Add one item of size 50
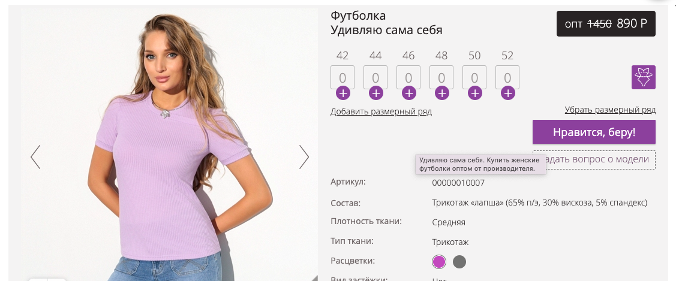The height and width of the screenshot is (281, 676). coord(474,93)
